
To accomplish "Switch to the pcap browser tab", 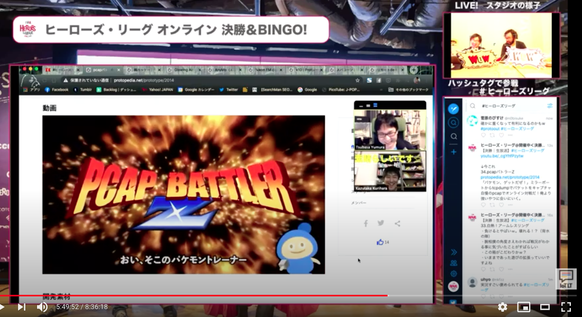I will [103, 70].
